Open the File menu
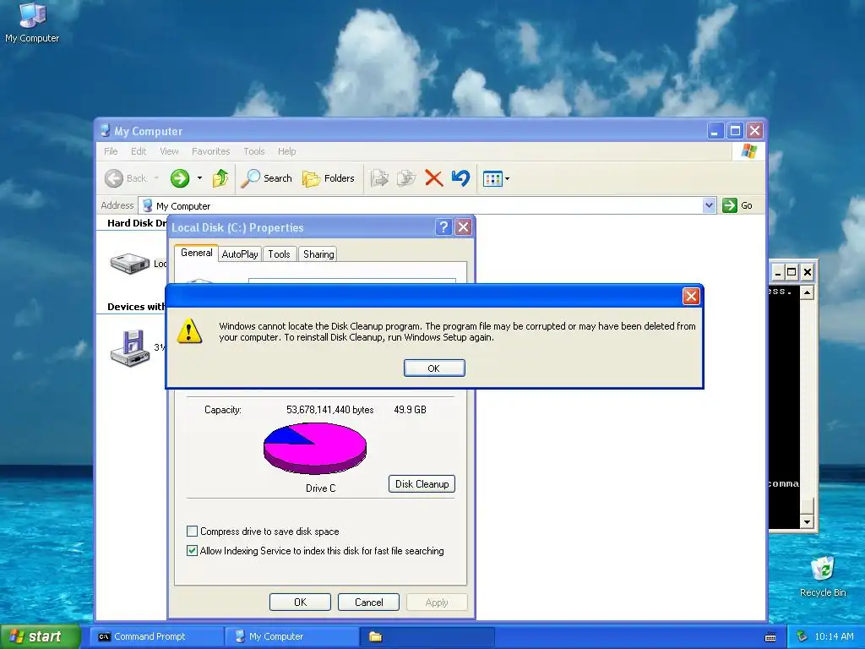 click(x=111, y=151)
